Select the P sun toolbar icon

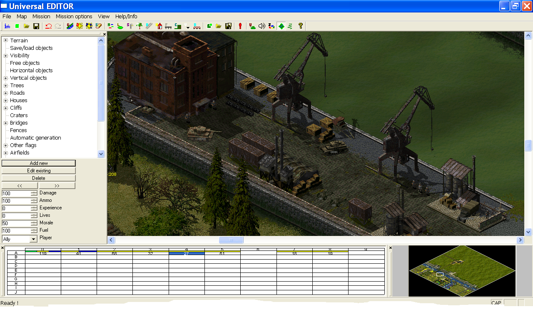[x=89, y=26]
